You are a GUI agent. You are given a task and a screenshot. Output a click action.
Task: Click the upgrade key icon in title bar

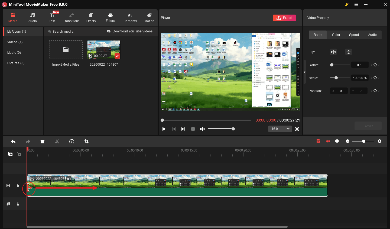347,4
